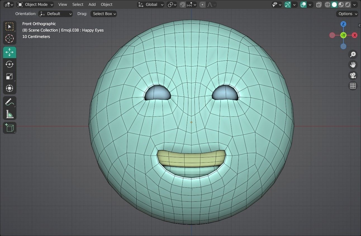
Task: Click the Scene Collection Emoji.038 text
Action: click(x=63, y=30)
